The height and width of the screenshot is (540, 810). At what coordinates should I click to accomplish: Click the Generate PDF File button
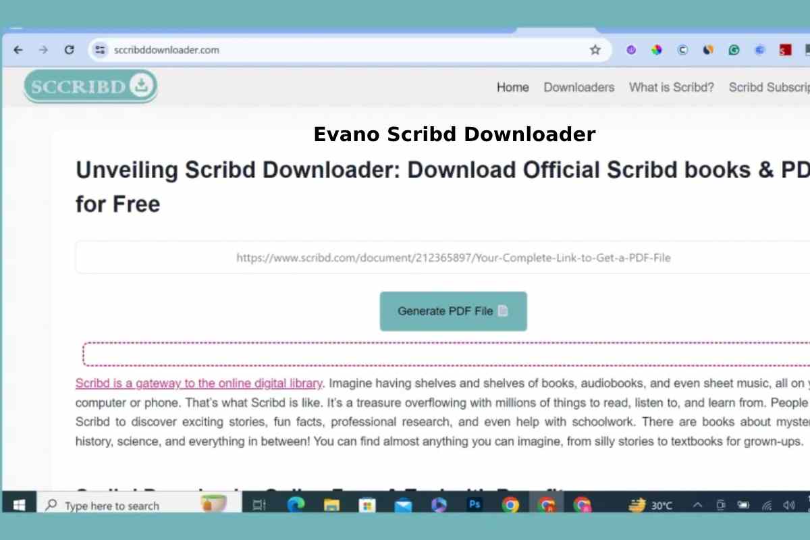pyautogui.click(x=454, y=311)
